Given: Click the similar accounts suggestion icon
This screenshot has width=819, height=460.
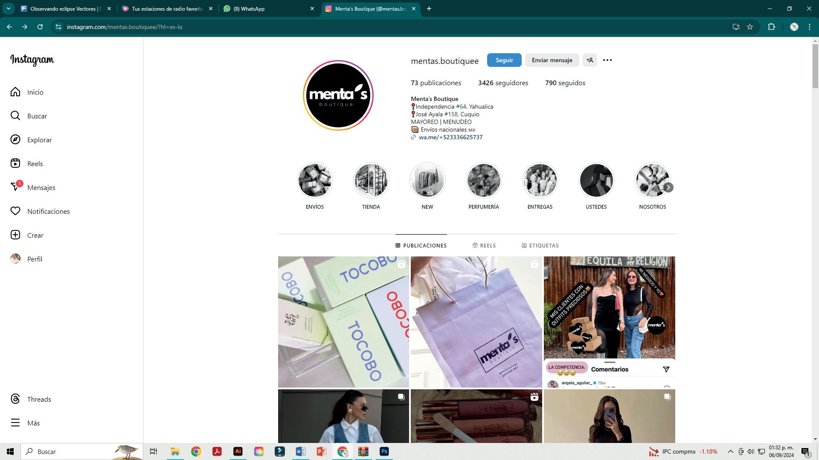Looking at the screenshot, I should (x=590, y=60).
